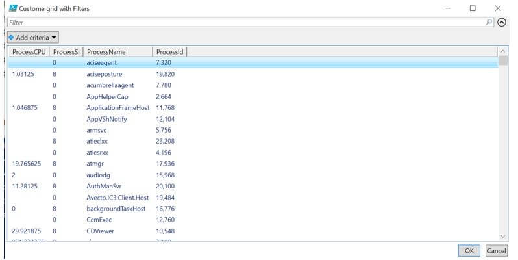Screen dimensions: 518x260
Task: Select the atieclxx process row
Action: click(x=253, y=141)
